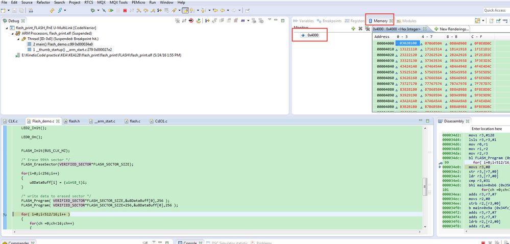Switch to the Registers tab

[354, 21]
